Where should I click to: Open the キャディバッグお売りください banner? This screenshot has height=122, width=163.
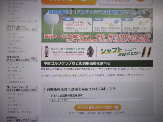69,52
